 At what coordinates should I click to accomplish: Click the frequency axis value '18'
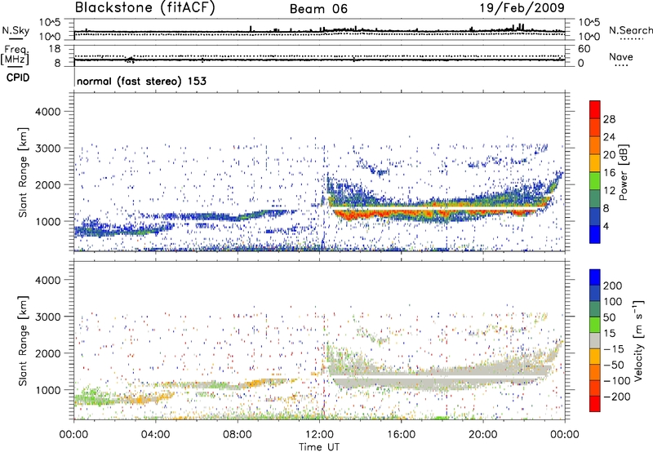55,49
